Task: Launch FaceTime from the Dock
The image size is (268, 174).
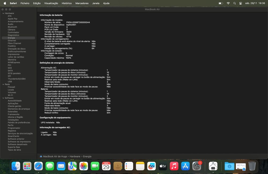Action: point(95,166)
